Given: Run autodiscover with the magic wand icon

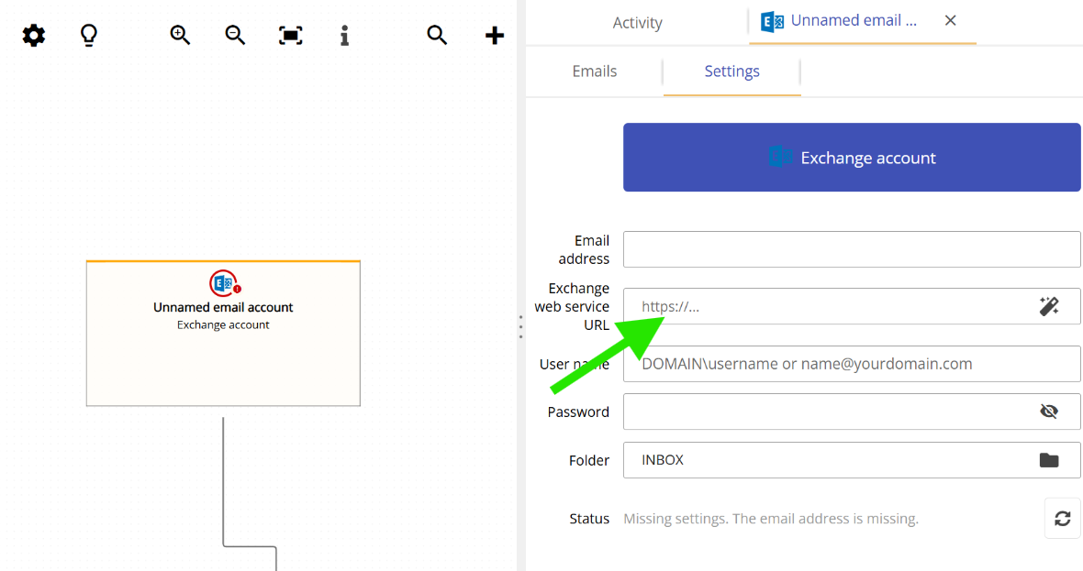Looking at the screenshot, I should (1049, 306).
